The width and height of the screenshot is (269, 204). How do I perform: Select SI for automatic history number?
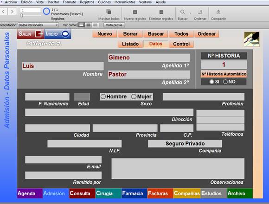point(211,82)
